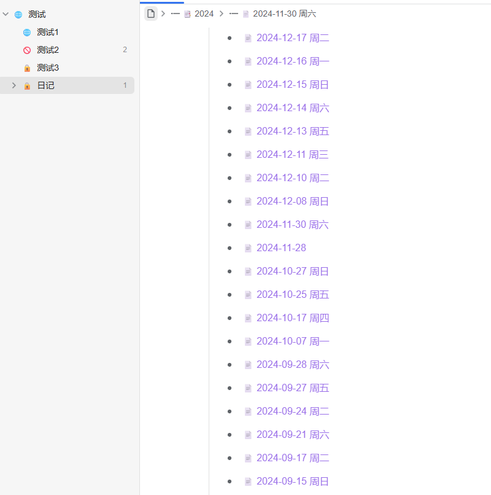The image size is (491, 495).
Task: Open the 2024-12-17 周二 diary link
Action: pyautogui.click(x=293, y=38)
